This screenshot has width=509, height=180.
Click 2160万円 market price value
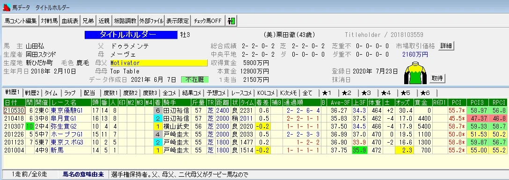pyautogui.click(x=415, y=55)
